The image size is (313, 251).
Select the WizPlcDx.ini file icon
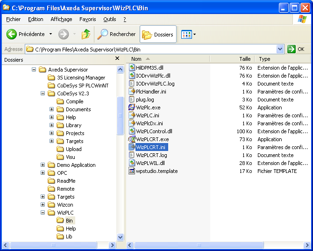point(132,123)
